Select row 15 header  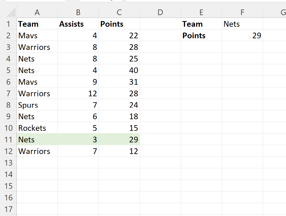[8, 186]
